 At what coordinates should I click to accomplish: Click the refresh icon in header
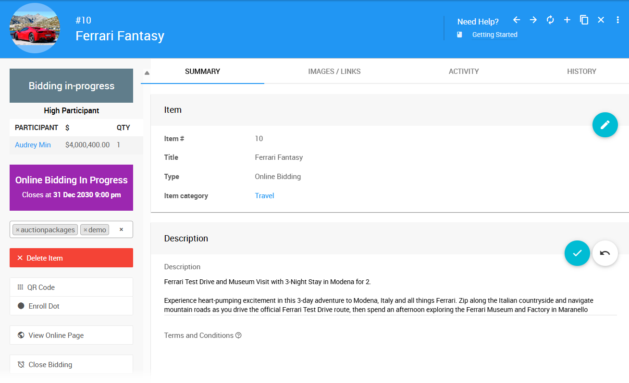pos(550,20)
